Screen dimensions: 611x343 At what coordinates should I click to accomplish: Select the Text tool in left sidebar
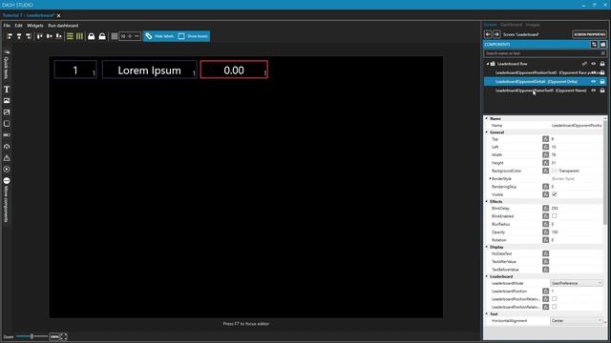7,90
